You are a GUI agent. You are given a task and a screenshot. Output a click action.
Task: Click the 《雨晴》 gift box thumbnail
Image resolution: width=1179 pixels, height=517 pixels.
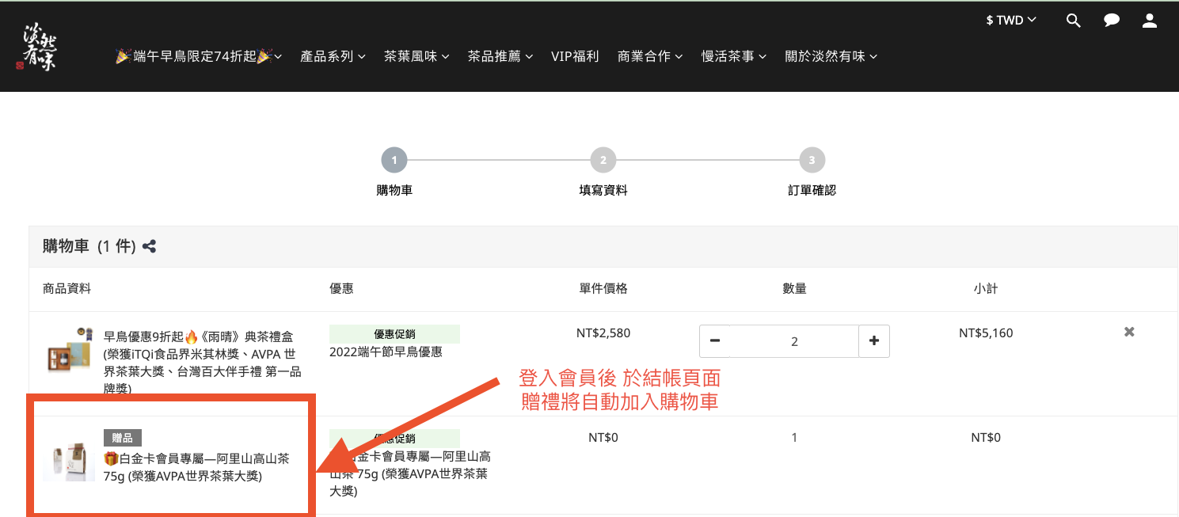pos(69,350)
